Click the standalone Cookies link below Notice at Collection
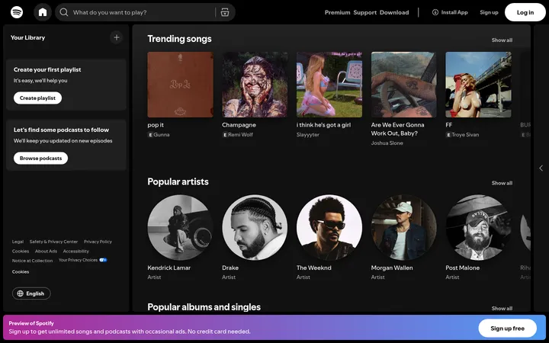 pyautogui.click(x=21, y=272)
